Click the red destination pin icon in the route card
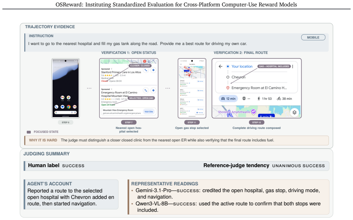353x220 pixels. tap(228, 88)
